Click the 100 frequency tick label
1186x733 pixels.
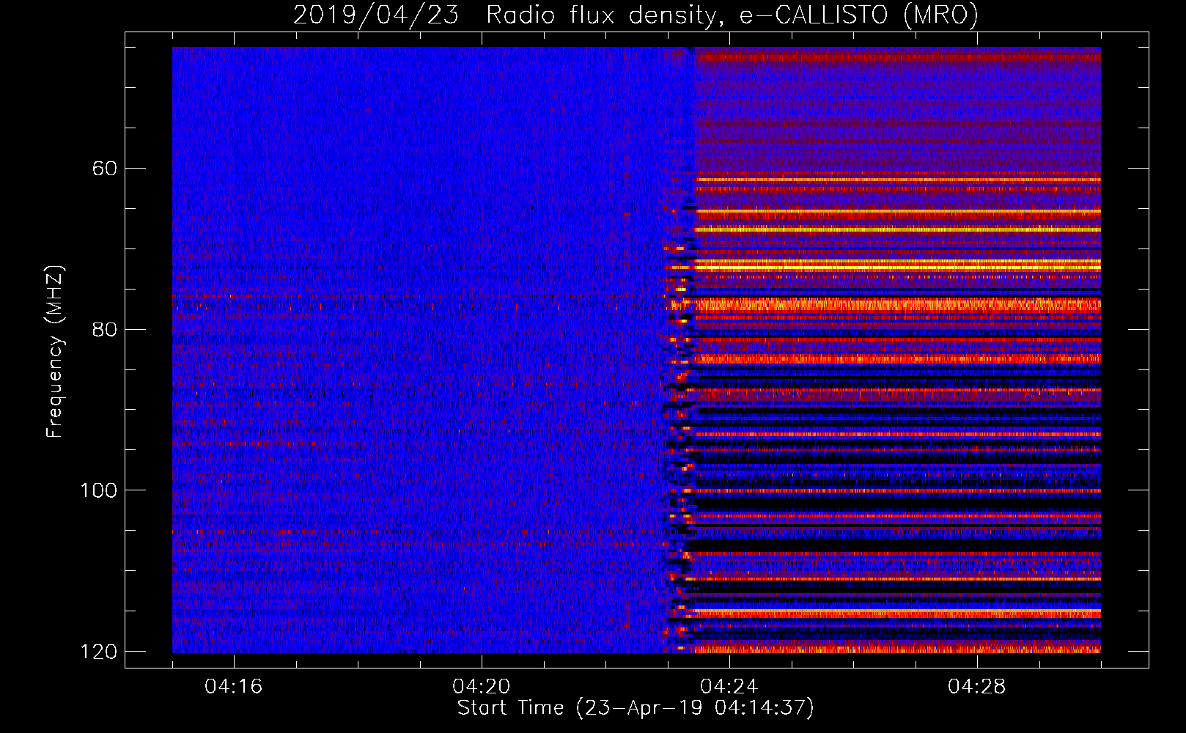[98, 490]
